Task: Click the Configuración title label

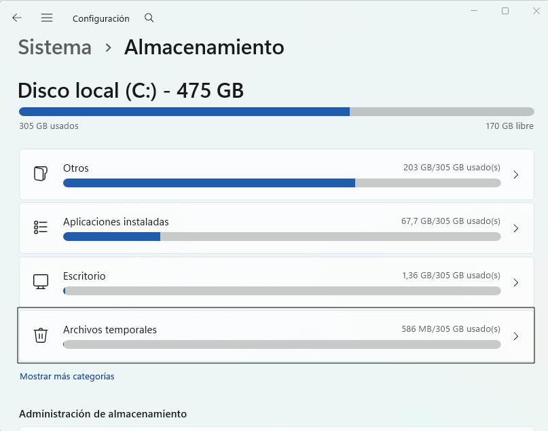Action: tap(101, 18)
